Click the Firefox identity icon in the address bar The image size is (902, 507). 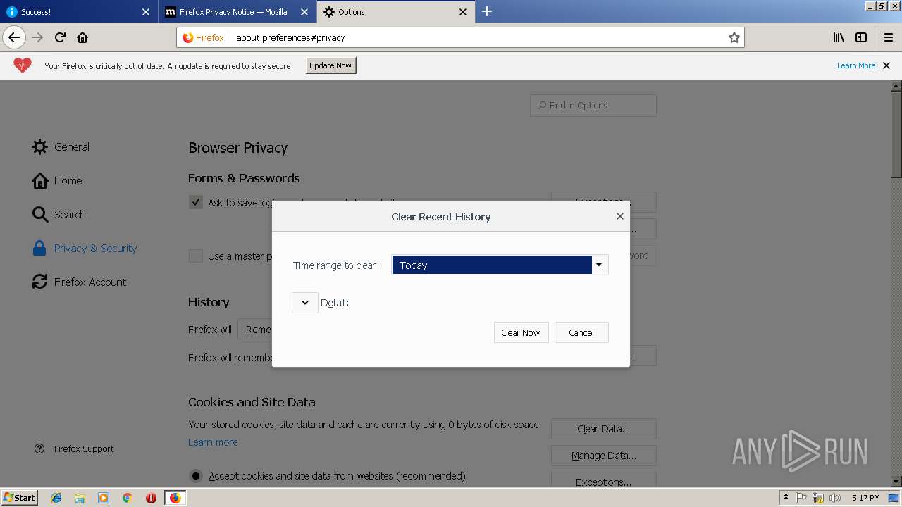[203, 37]
